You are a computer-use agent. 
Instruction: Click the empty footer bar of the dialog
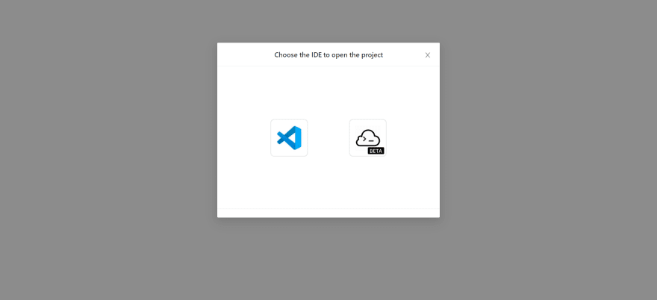(x=328, y=213)
